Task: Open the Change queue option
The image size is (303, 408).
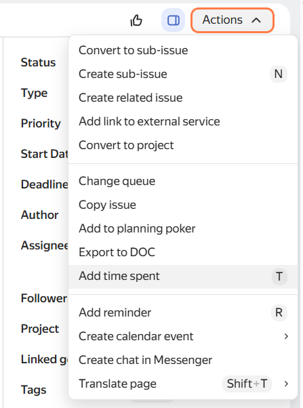Action: (x=183, y=181)
